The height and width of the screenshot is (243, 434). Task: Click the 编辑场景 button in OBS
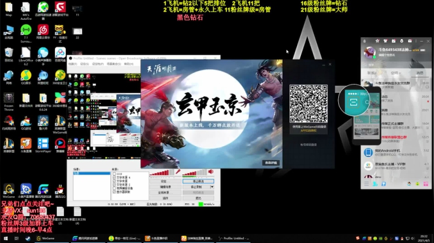pos(165,187)
